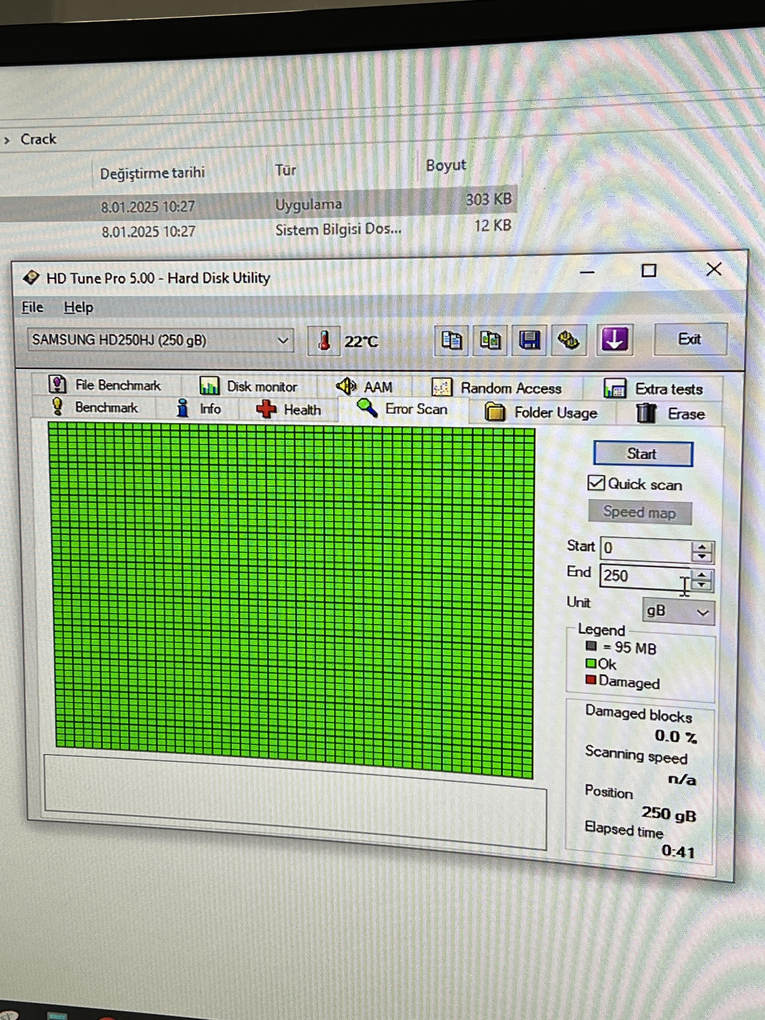Click the gray 95 MB legend swatch
The image size is (765, 1020).
coord(591,646)
